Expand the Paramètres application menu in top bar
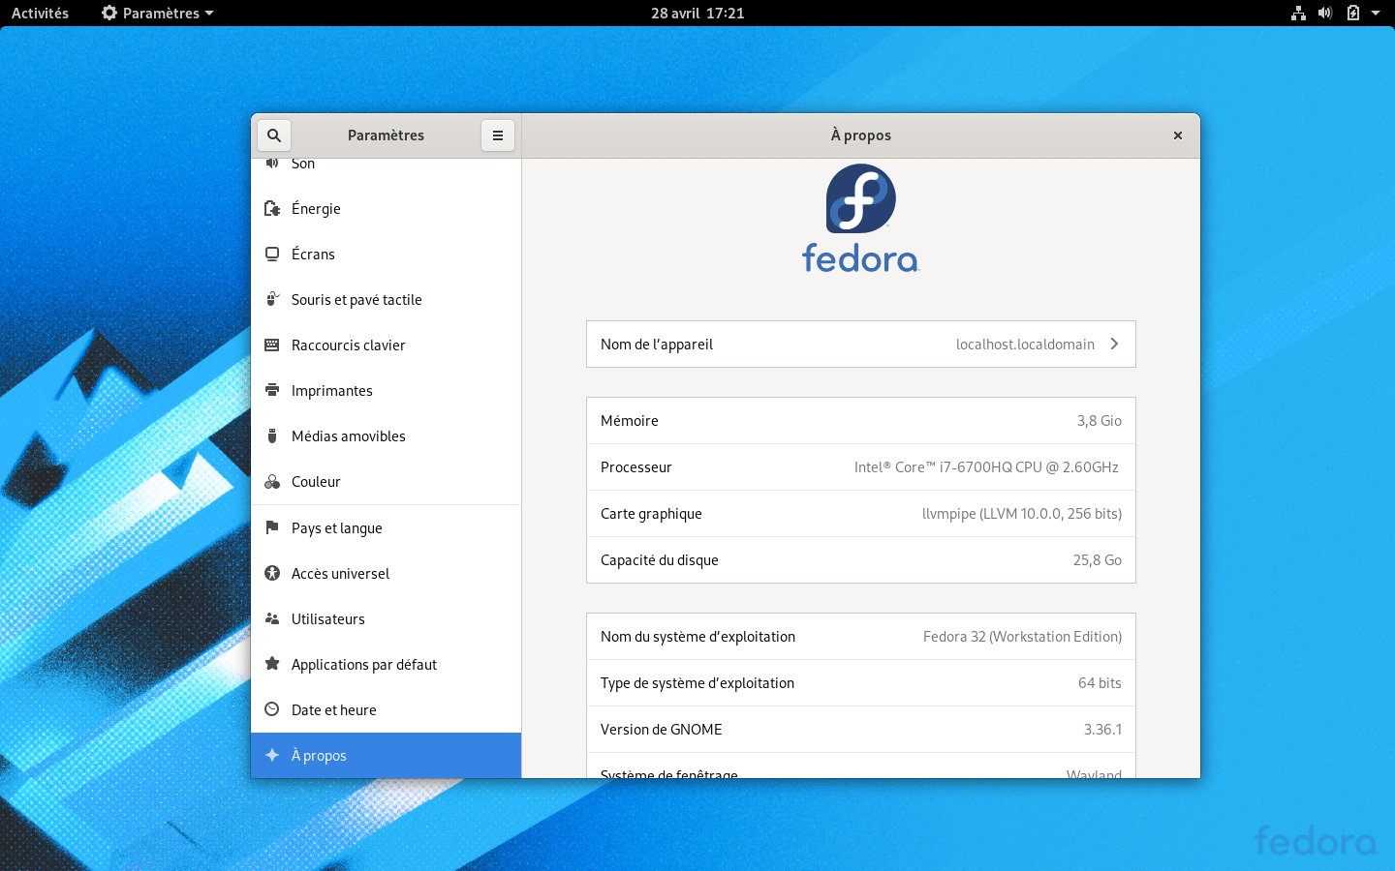Screen dimensions: 1395x871 [x=158, y=14]
